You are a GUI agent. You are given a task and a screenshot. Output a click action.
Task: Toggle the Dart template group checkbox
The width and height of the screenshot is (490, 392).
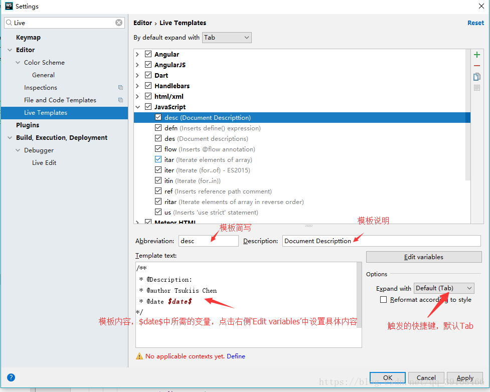click(148, 75)
